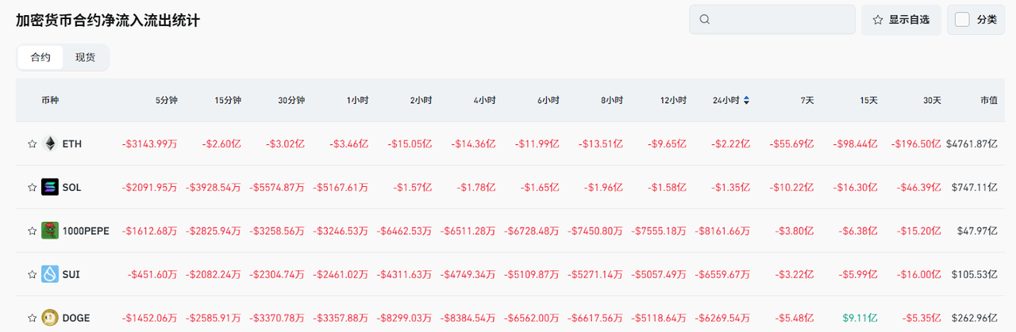Favorite ETH with its star icon
This screenshot has width=1016, height=332.
point(33,144)
